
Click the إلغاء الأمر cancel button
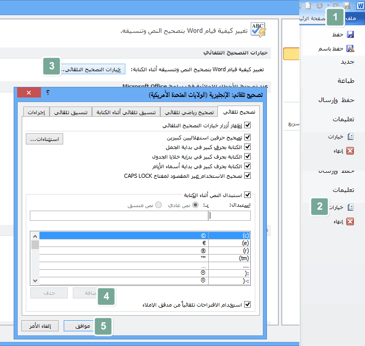click(x=40, y=326)
